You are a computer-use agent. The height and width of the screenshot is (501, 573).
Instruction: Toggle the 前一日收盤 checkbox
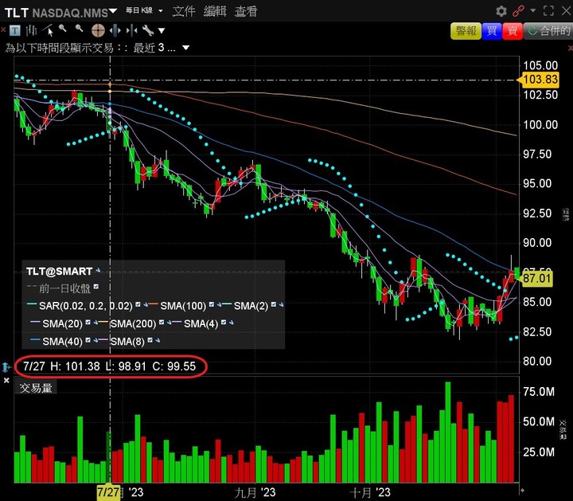pos(95,287)
